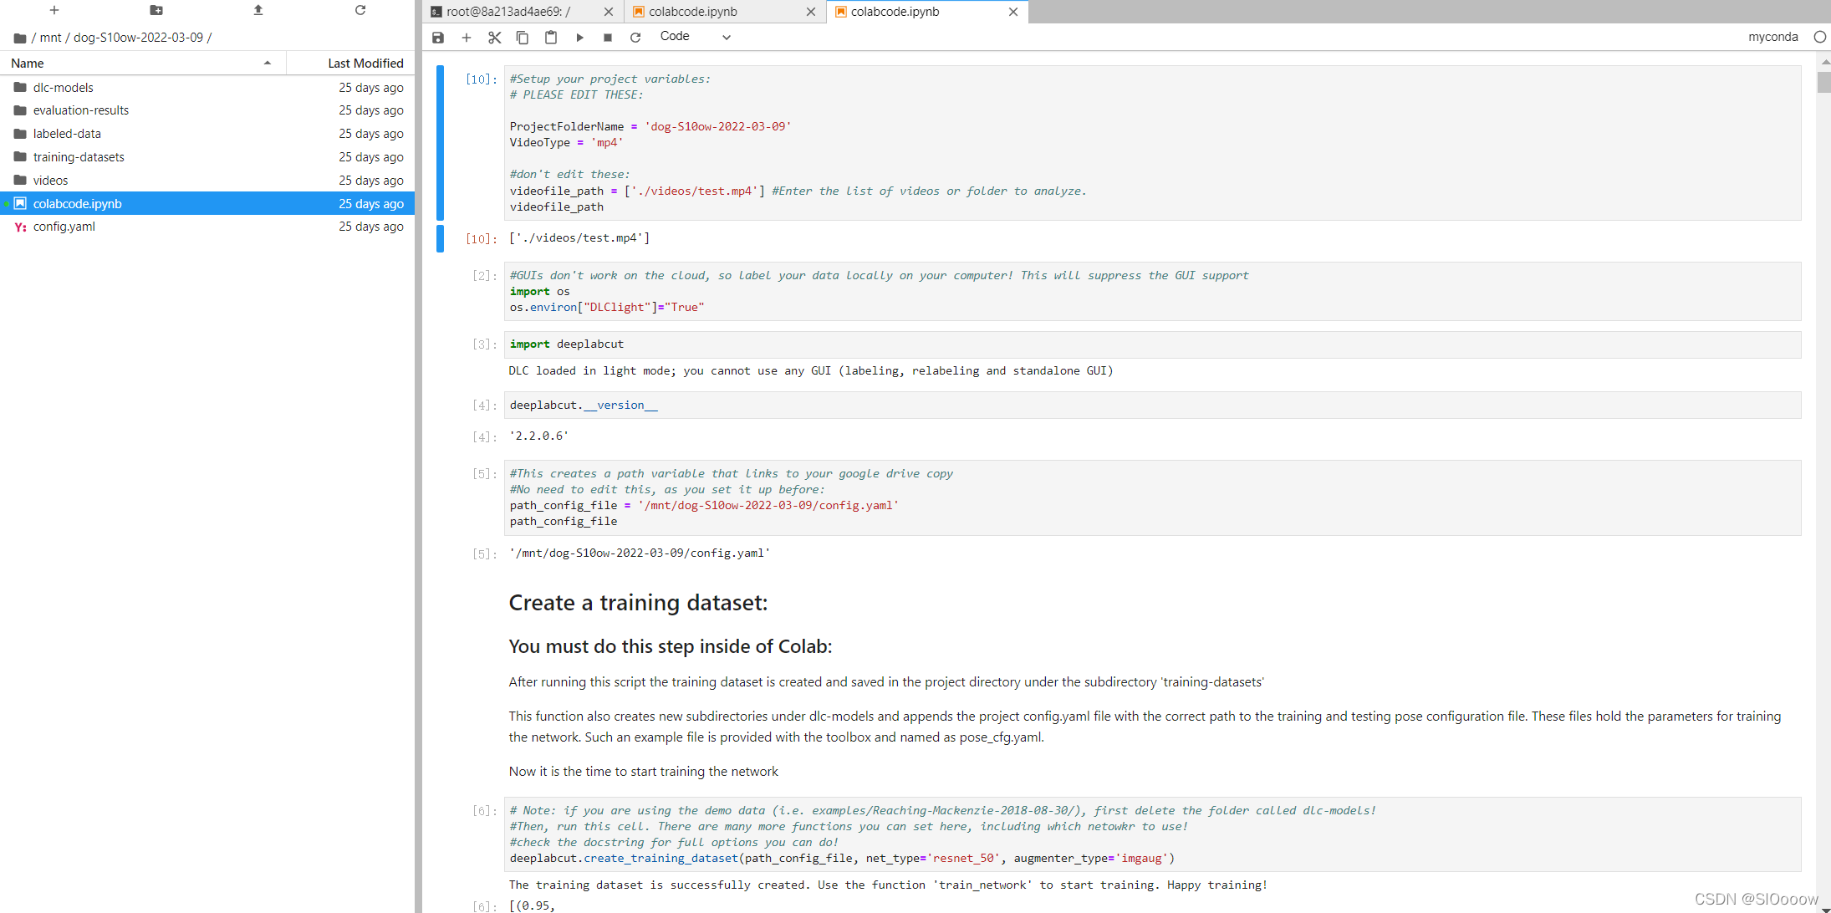Select the '2.2.0.6' version output

pyautogui.click(x=539, y=436)
